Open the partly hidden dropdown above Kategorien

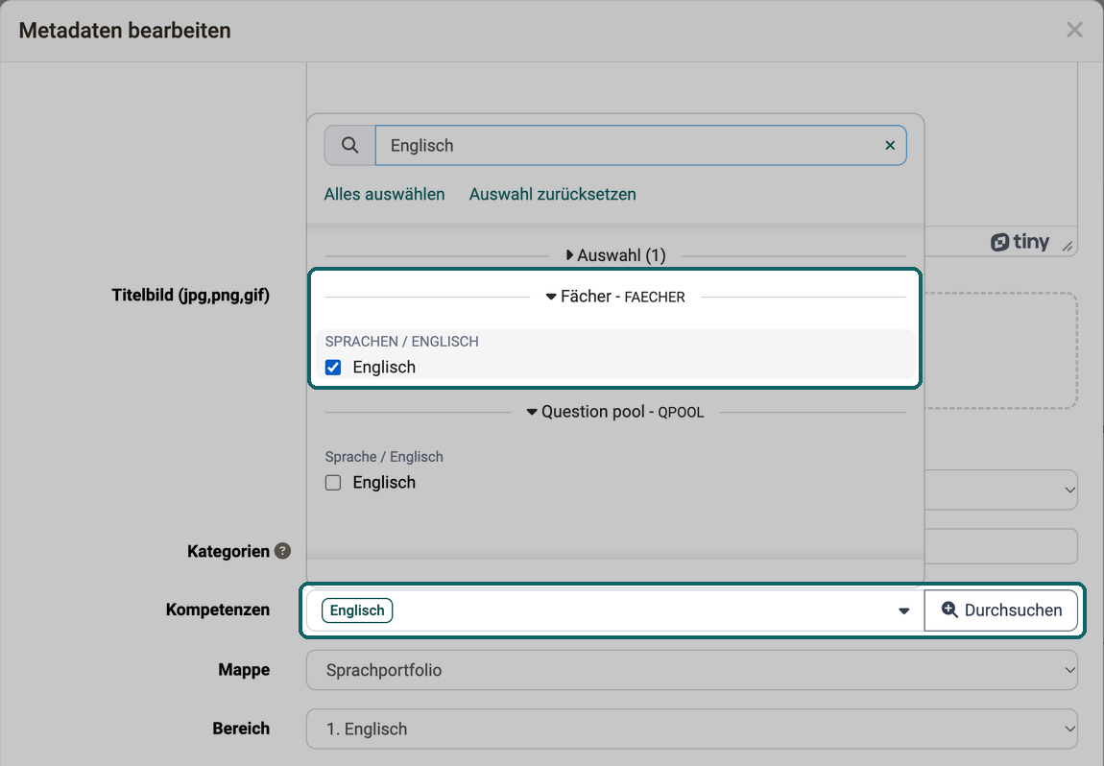pos(1000,490)
